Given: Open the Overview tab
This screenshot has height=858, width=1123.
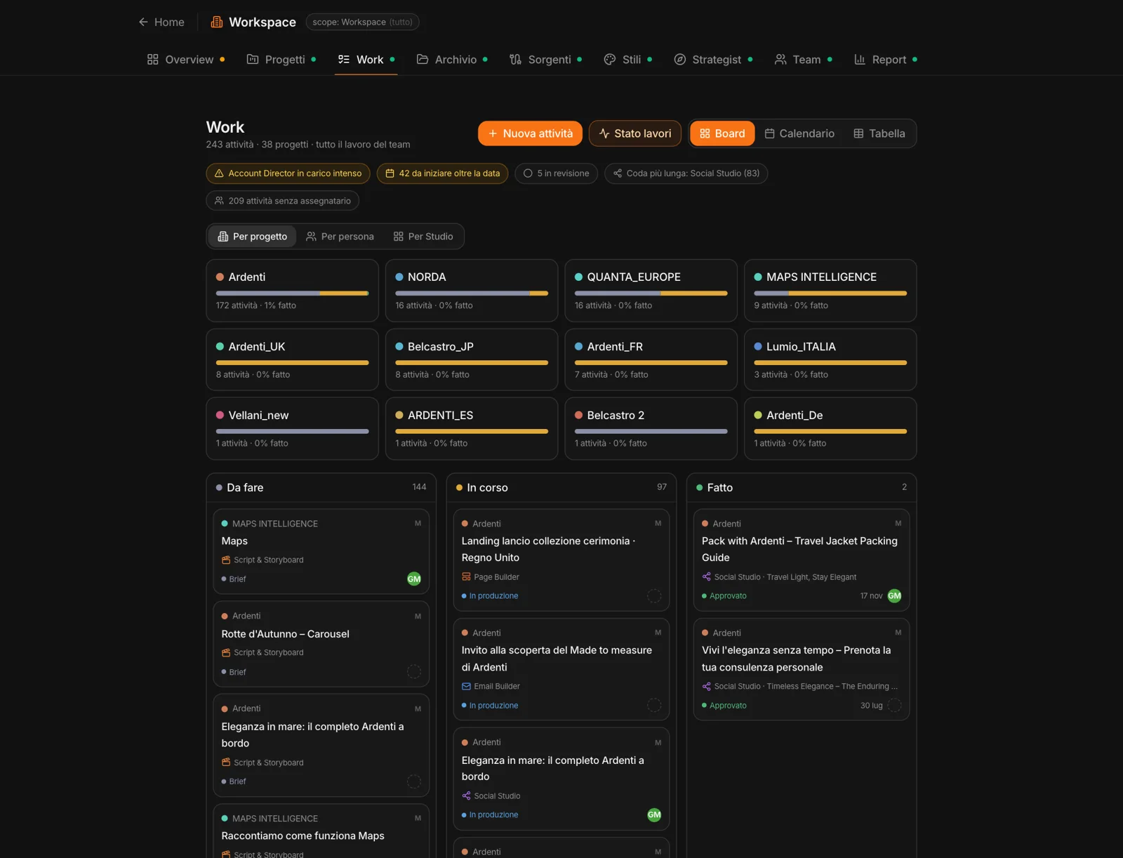Looking at the screenshot, I should (186, 60).
